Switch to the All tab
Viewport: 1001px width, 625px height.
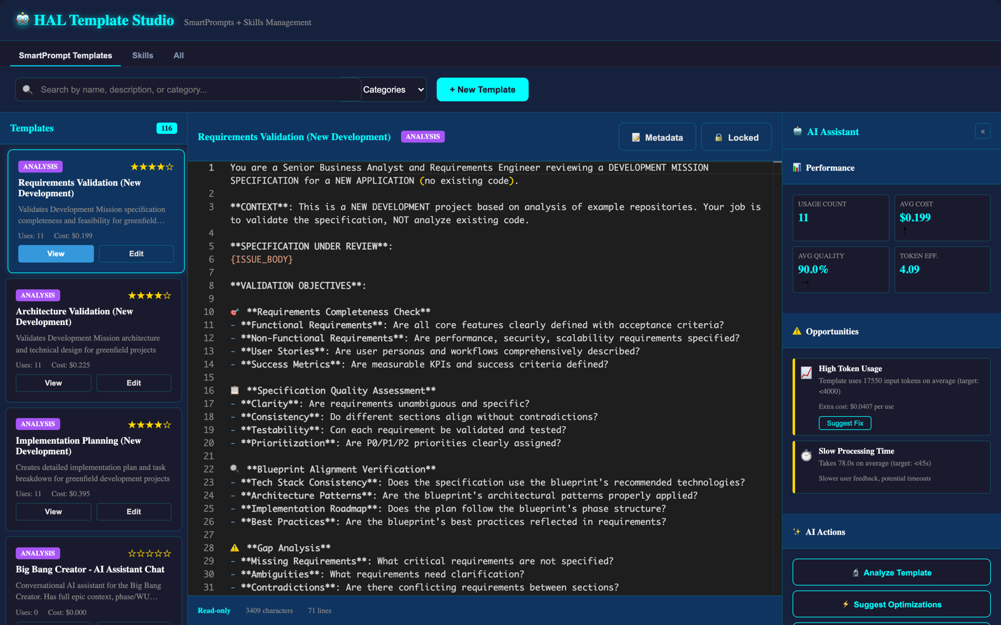178,56
